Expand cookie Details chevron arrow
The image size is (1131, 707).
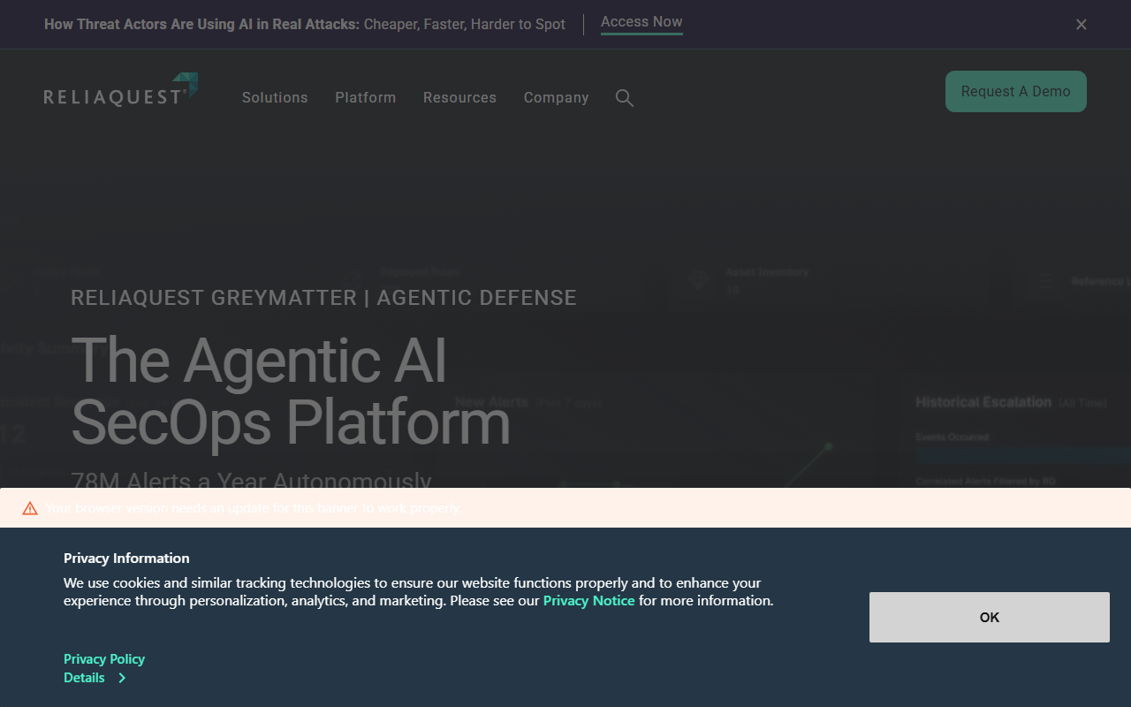(x=122, y=678)
